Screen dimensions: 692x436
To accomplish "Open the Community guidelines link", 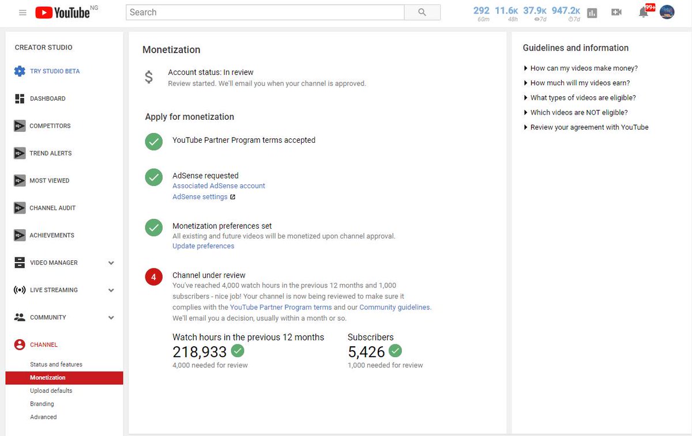I will click(394, 308).
